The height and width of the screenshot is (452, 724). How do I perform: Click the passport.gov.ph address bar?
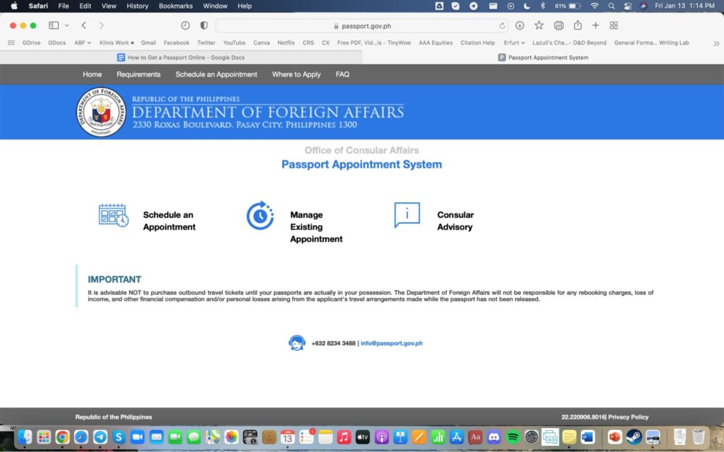click(362, 26)
